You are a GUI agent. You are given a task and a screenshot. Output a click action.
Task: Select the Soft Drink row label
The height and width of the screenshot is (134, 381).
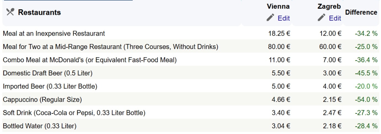pos(74,113)
